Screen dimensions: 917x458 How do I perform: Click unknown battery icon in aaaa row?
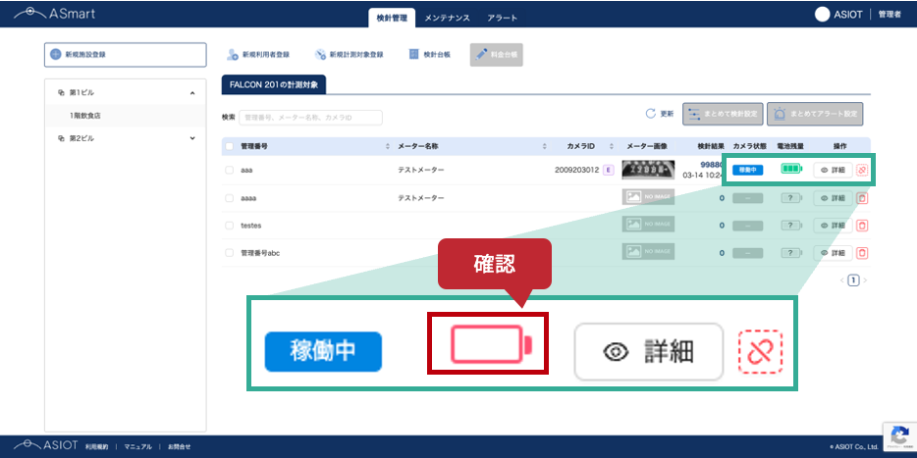tap(791, 198)
